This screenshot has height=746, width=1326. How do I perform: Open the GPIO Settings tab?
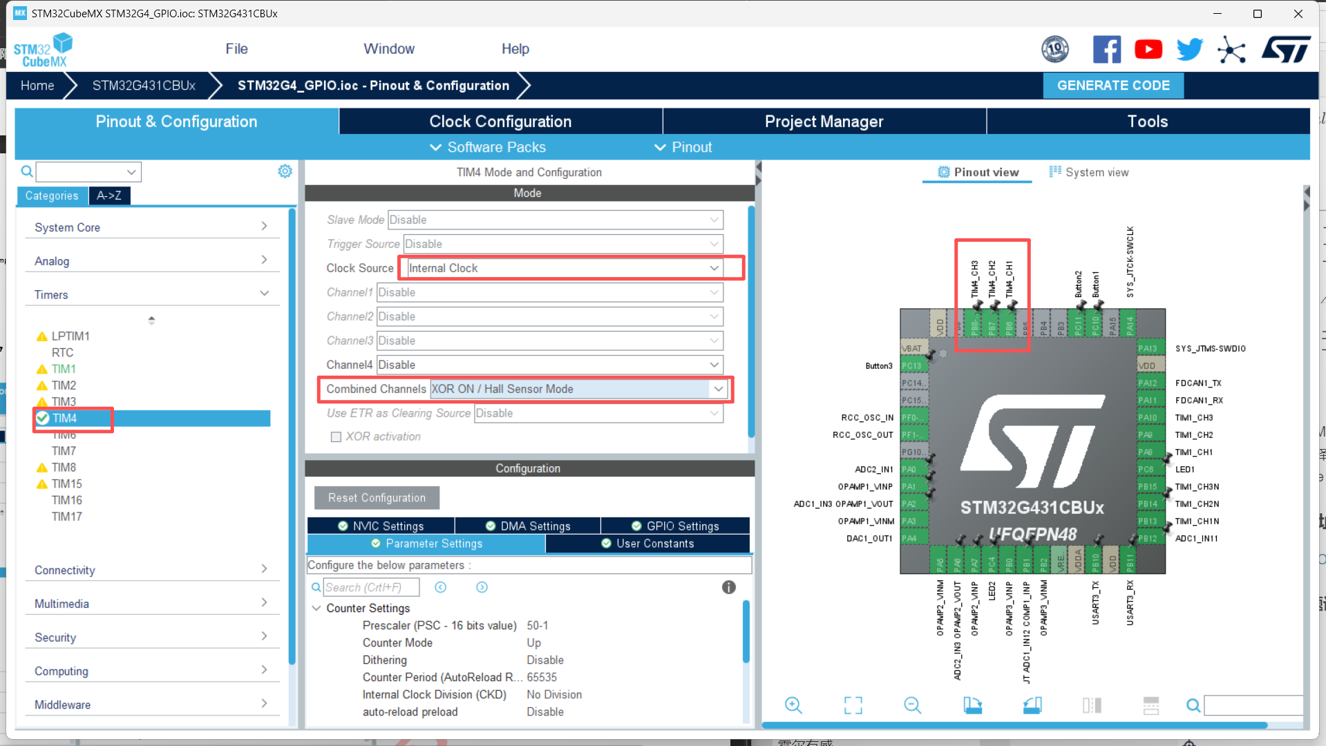(x=675, y=526)
